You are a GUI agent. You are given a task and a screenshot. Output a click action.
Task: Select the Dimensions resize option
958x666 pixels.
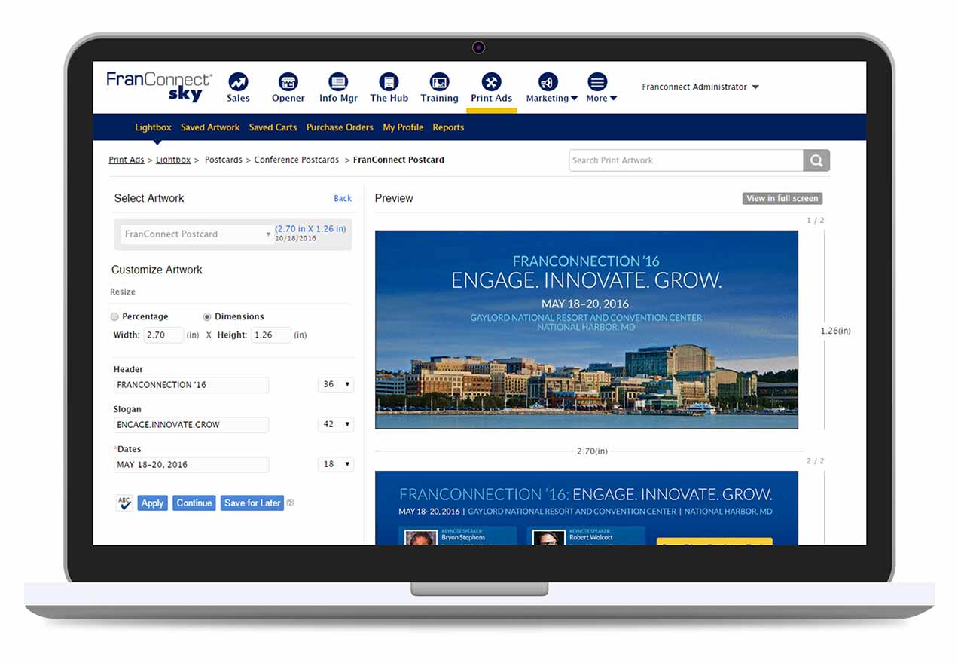coord(207,316)
